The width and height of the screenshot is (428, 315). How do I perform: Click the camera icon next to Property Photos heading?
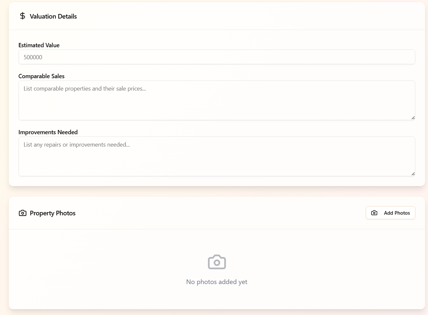pyautogui.click(x=22, y=213)
